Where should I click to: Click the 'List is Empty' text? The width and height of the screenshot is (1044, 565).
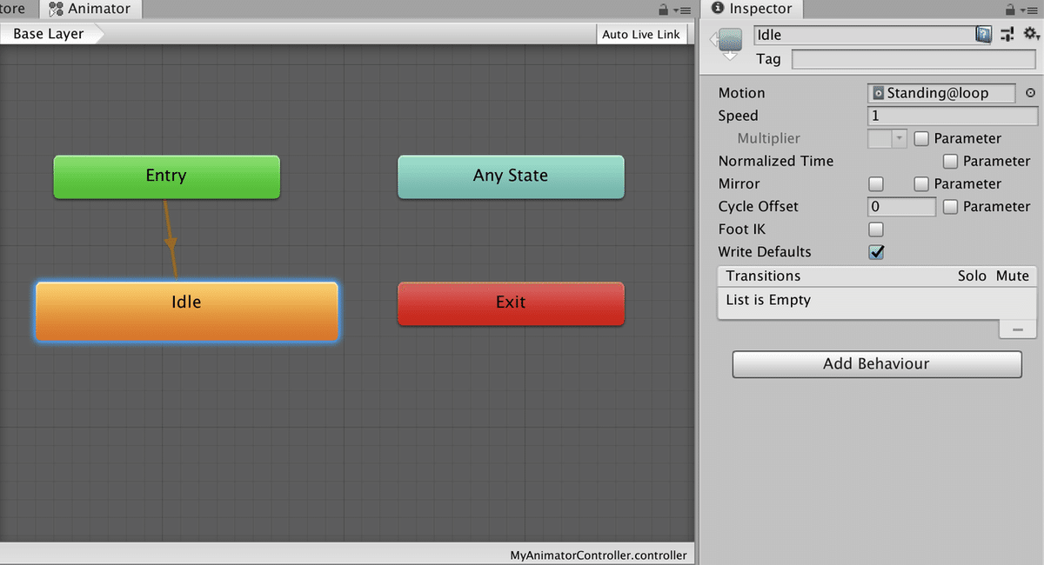[768, 300]
